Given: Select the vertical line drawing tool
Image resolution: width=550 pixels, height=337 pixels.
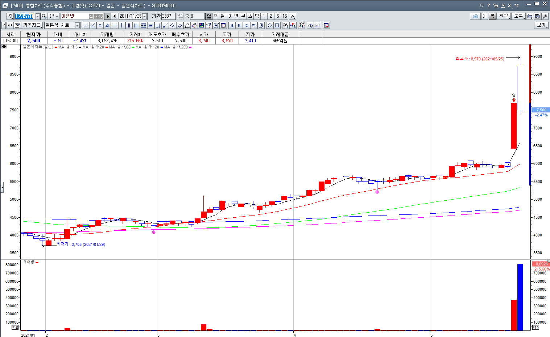Looking at the screenshot, I should click(x=122, y=25).
